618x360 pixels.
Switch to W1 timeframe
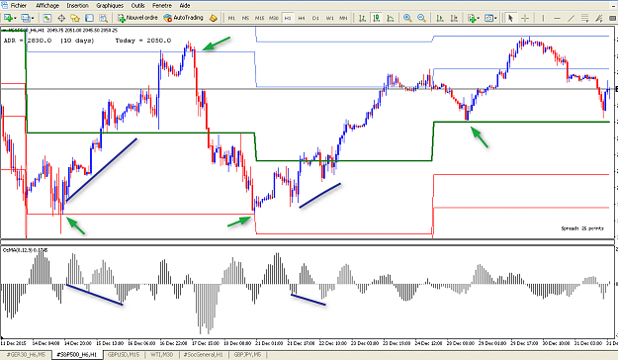point(329,18)
